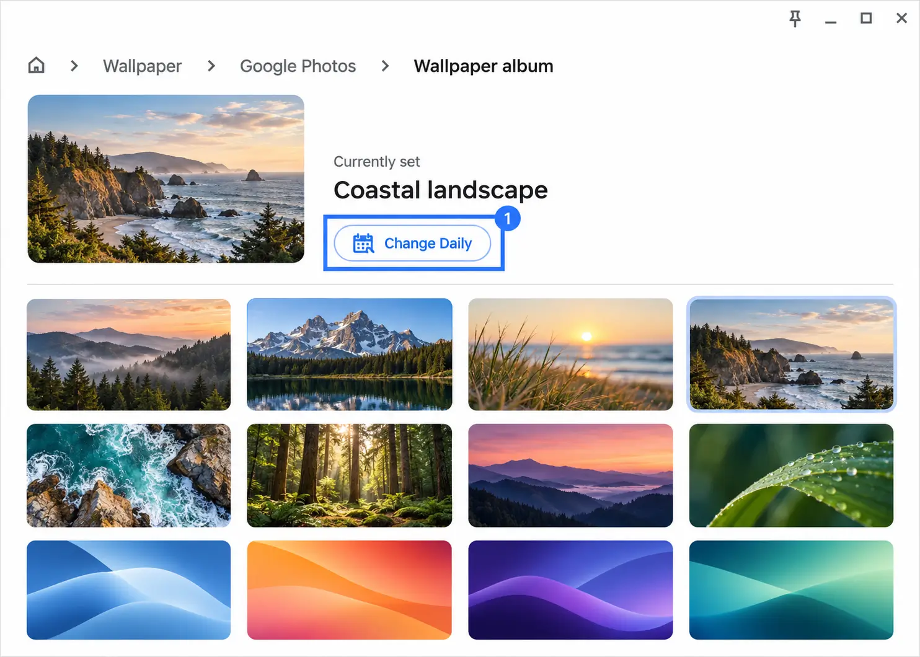Open the Google Photos breadcrumb
This screenshot has width=920, height=657.
[298, 66]
